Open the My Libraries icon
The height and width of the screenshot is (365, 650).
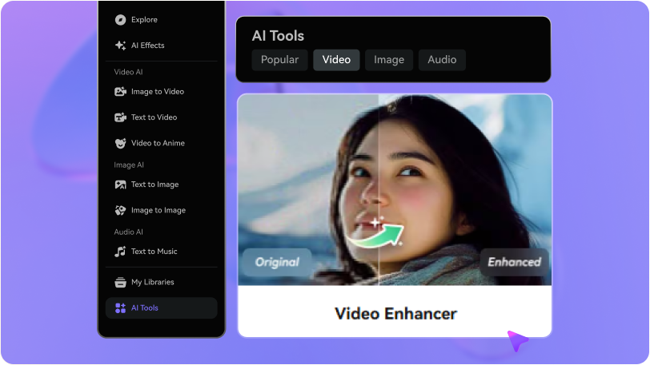tap(120, 282)
